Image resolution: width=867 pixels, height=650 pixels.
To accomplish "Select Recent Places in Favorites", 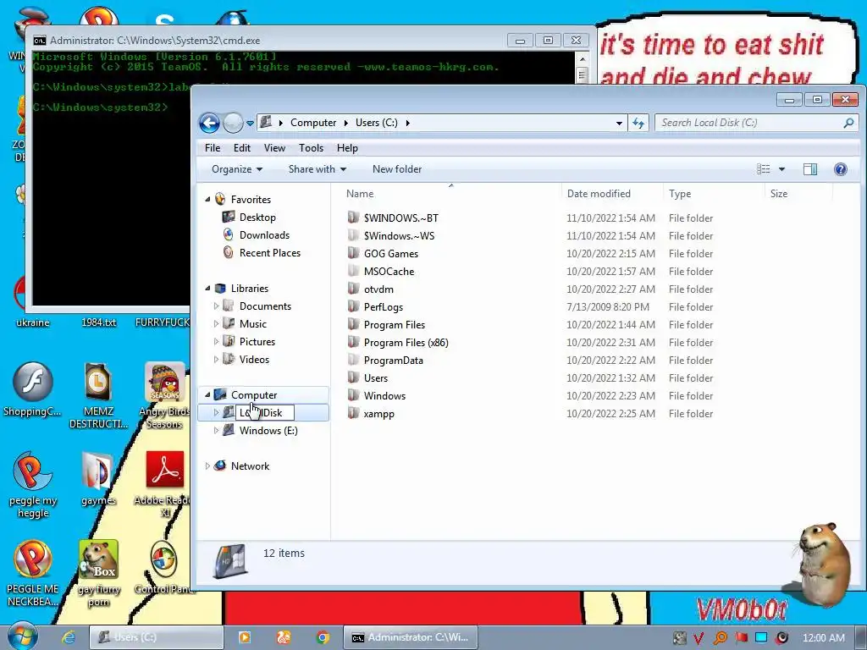I will 270,252.
